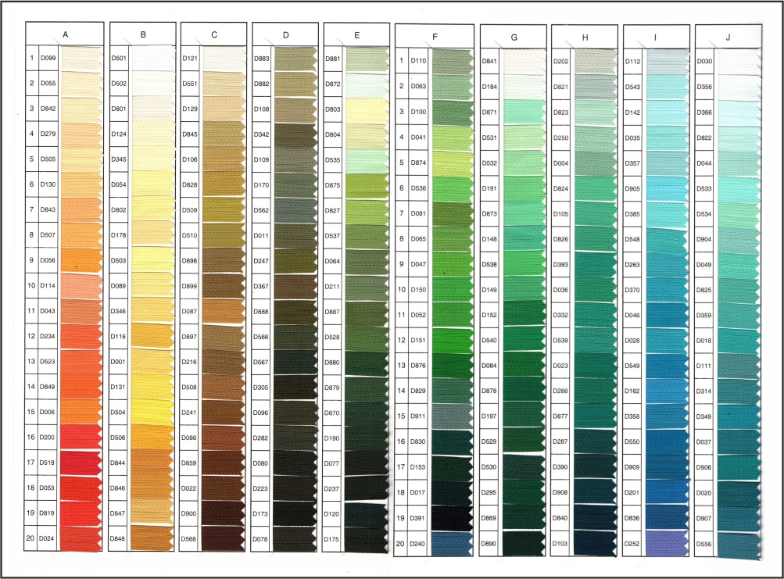Pick the royal blue swatch beside D201
784x579 pixels.
[667, 492]
